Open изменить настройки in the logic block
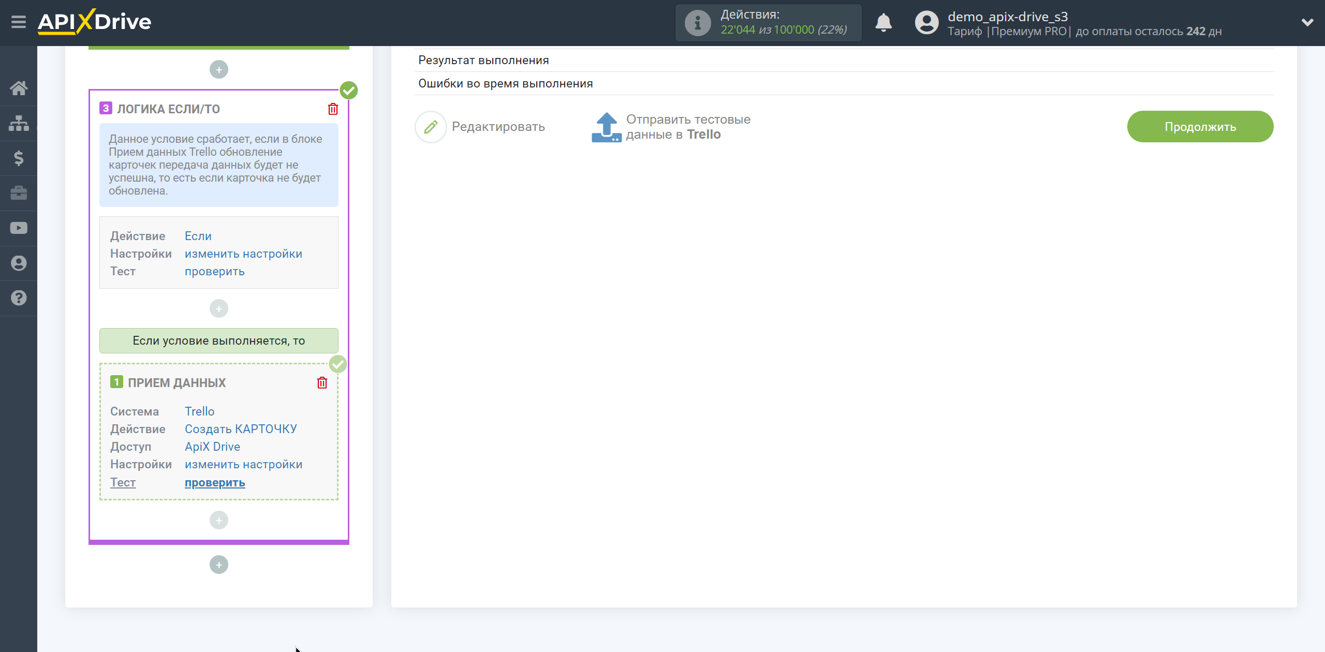The image size is (1325, 652). click(243, 254)
